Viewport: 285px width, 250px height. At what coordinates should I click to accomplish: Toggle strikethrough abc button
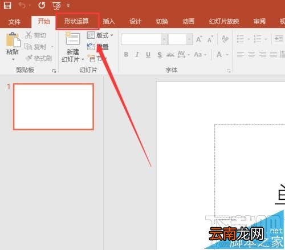(x=170, y=55)
